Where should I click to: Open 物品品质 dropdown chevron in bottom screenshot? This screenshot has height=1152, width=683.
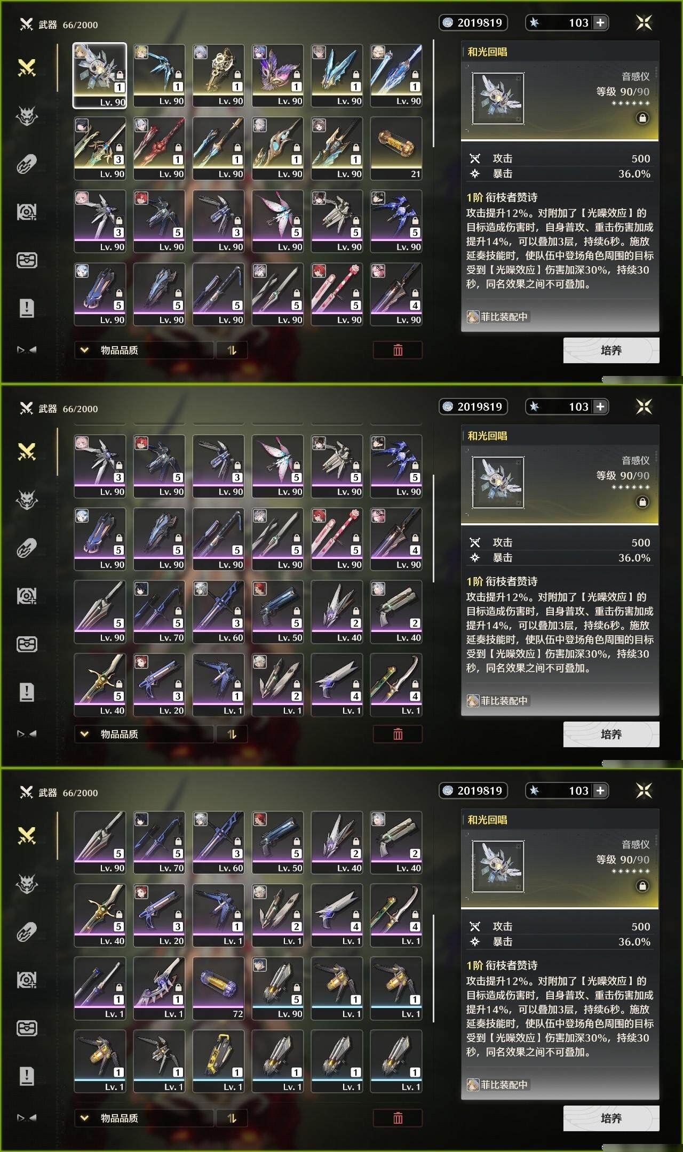click(x=84, y=1118)
